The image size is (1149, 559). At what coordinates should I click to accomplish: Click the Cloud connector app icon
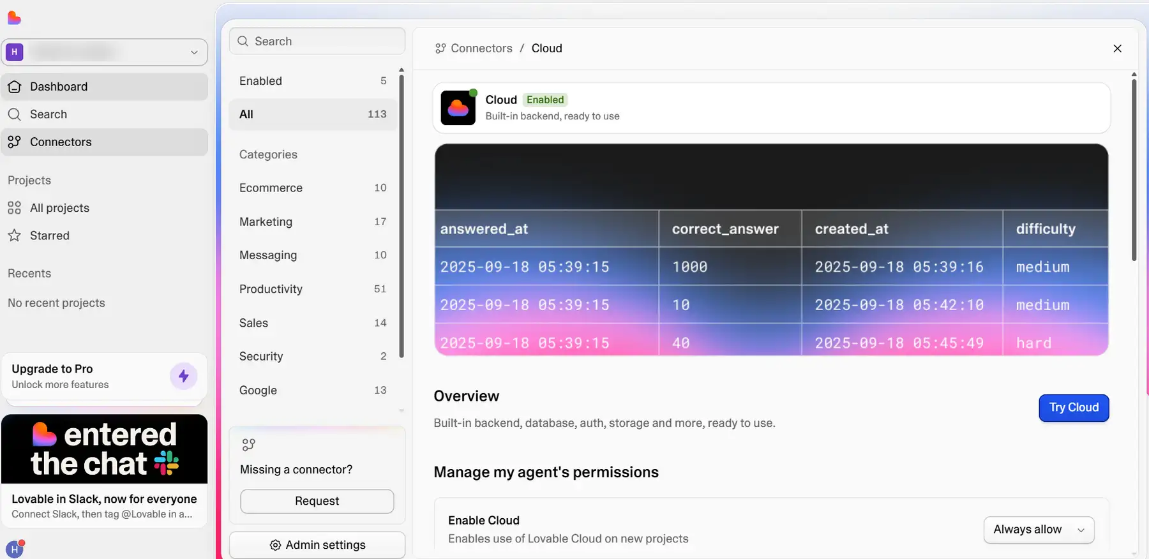click(x=458, y=108)
